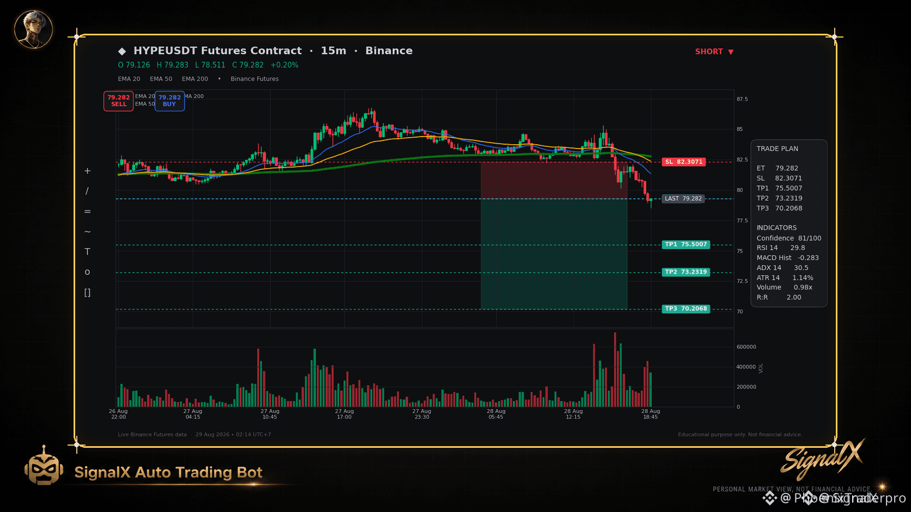
Task: Open the SHORT direction dropdown
Action: click(x=714, y=52)
